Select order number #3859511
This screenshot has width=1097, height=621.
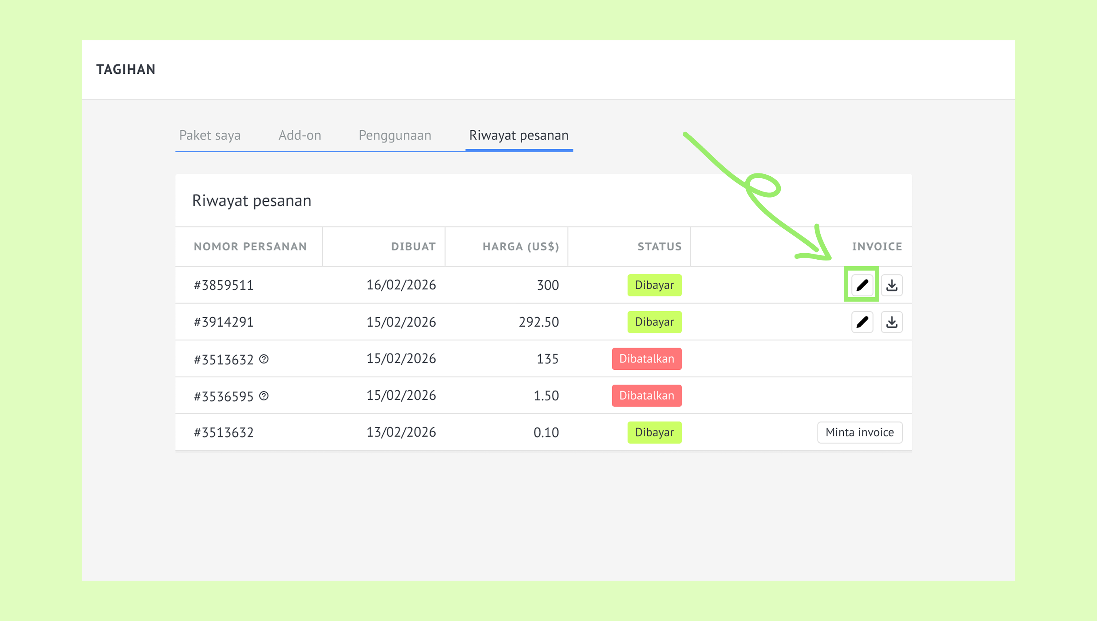tap(224, 285)
